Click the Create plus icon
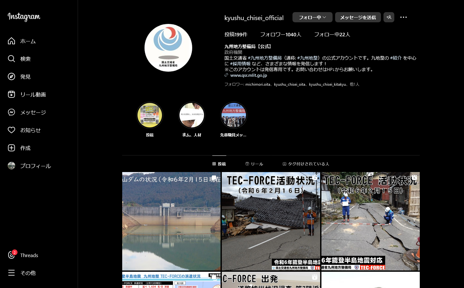The height and width of the screenshot is (288, 464). click(x=11, y=148)
